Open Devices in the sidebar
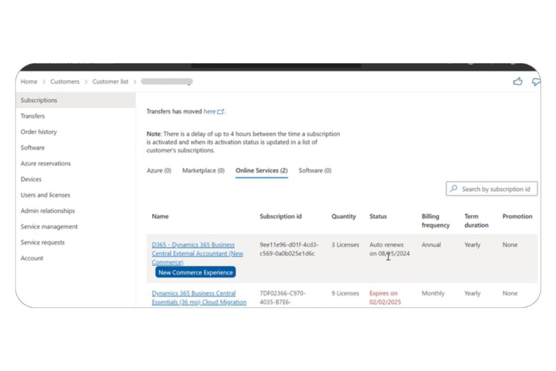This screenshot has height=371, width=556. coord(31,179)
